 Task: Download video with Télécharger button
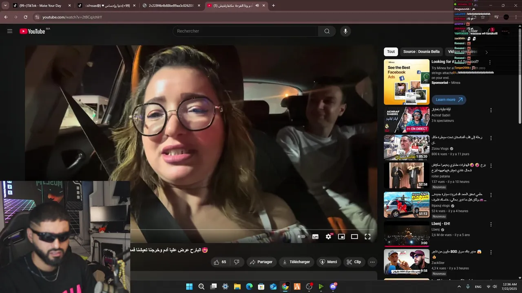[x=296, y=262]
